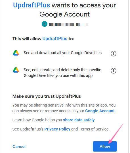The width and height of the screenshot is (130, 153).
Task: Click the info icon for download Drive files permission
Action: pos(113,54)
